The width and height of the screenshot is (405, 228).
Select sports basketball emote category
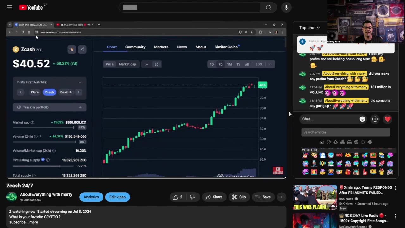(x=356, y=142)
